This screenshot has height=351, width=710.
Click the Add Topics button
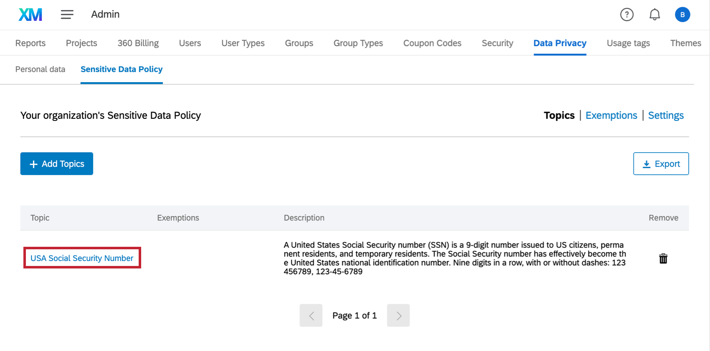(57, 164)
